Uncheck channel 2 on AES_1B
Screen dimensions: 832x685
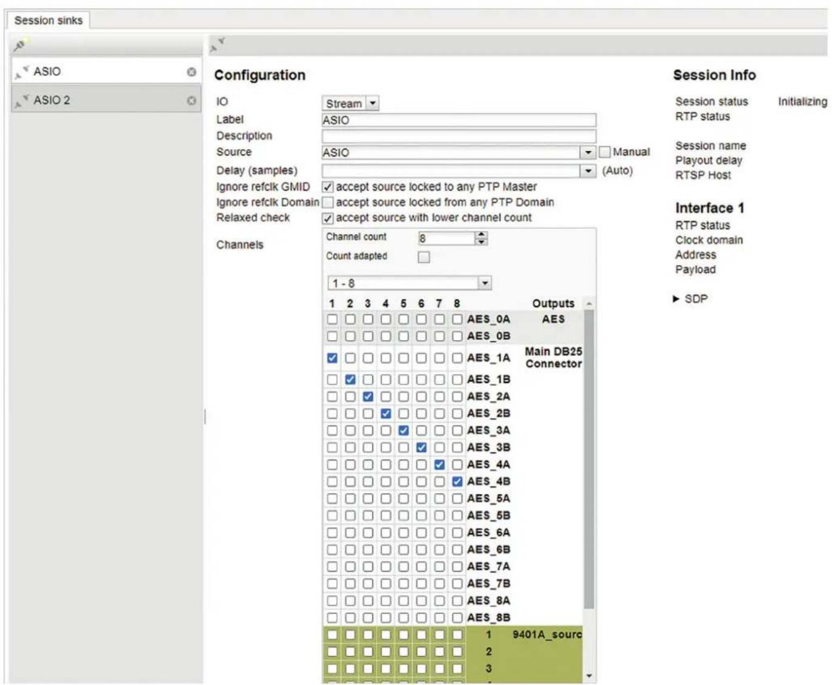(350, 380)
